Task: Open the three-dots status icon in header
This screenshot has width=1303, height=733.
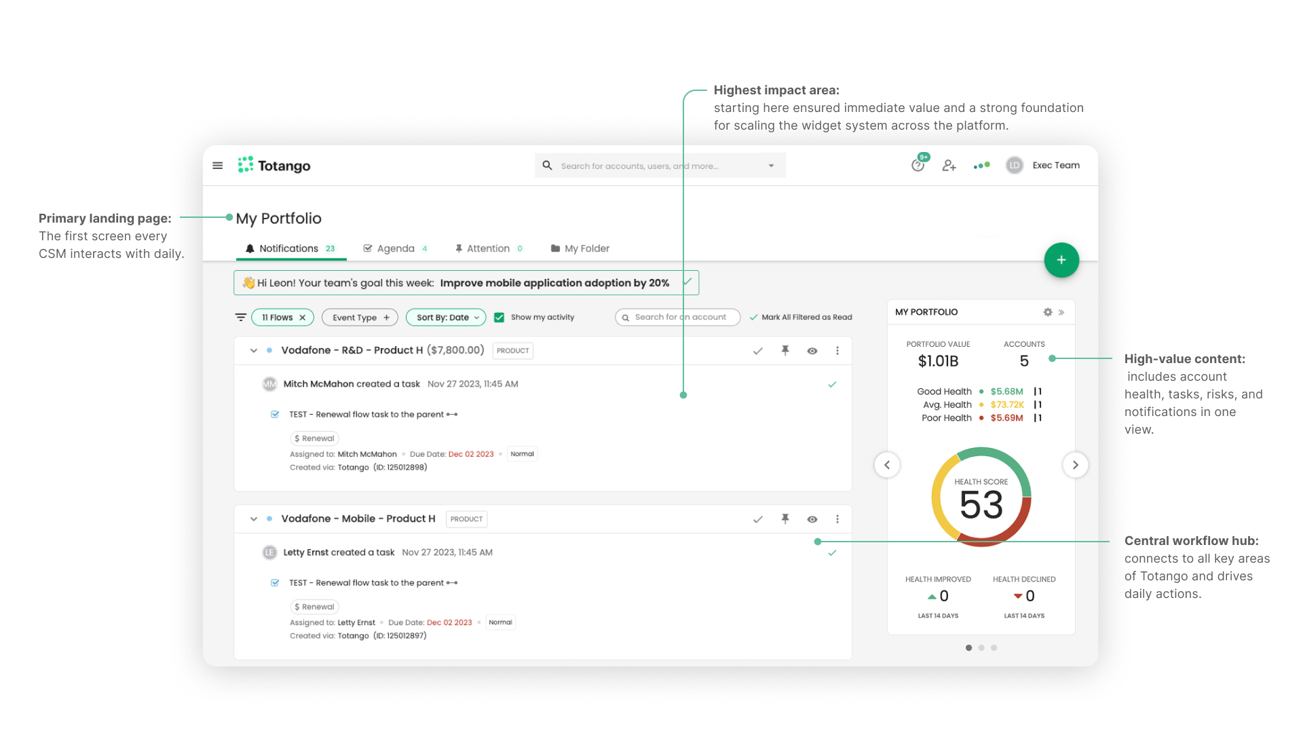Action: click(981, 166)
